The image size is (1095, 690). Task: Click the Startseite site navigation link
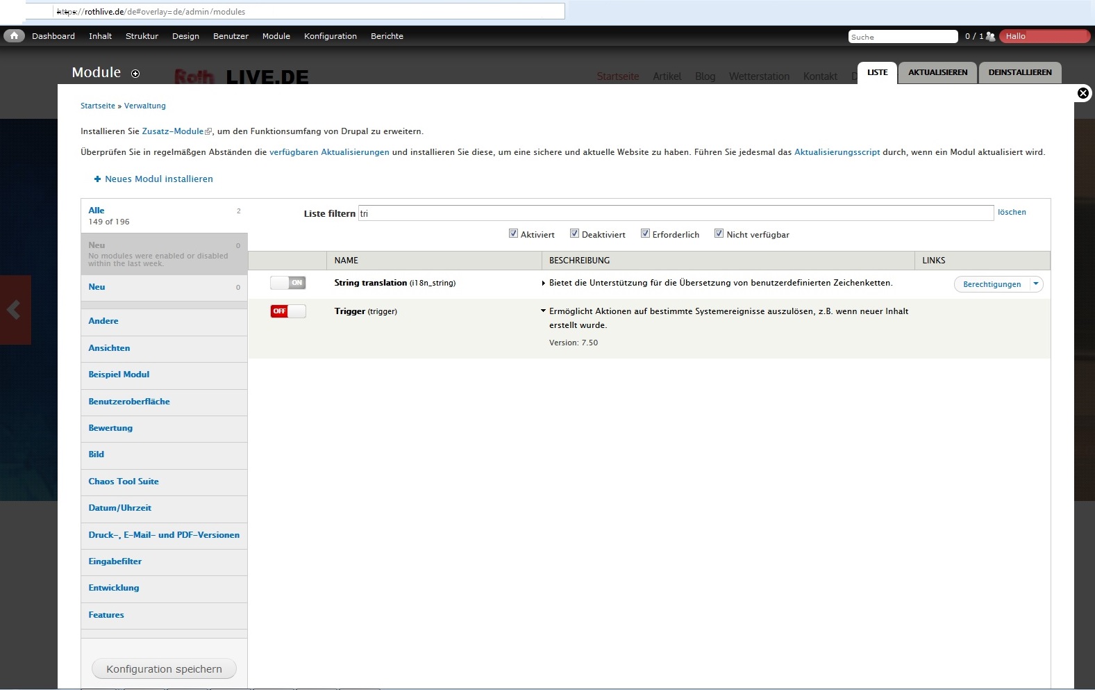tap(618, 76)
